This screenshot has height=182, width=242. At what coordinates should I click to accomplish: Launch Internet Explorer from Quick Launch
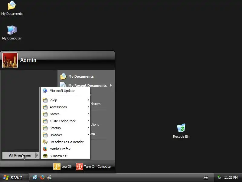pos(35,177)
